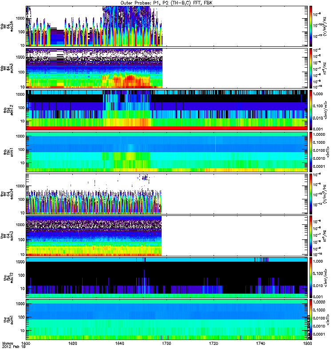Click the plot title 'Outer Probes: P1, P2 (TH-B,C) FFT, FBK'
This screenshot has height=356, width=333.
pyautogui.click(x=166, y=3)
